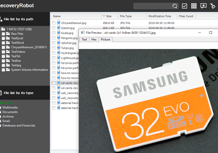The width and height of the screenshot is (218, 153).
Task: Click the TestVideos folder name
Action: 18,52
